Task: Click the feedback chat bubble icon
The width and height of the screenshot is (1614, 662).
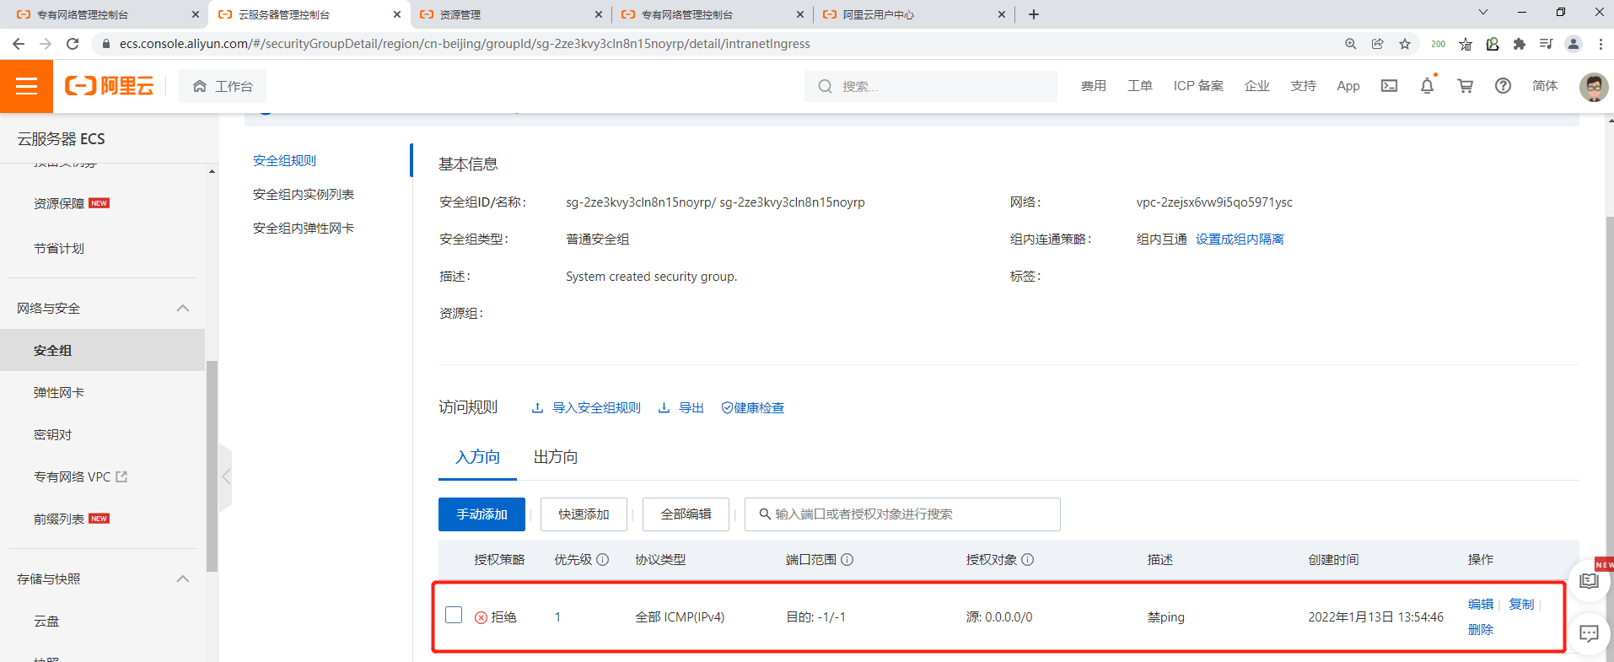Action: coord(1589,633)
